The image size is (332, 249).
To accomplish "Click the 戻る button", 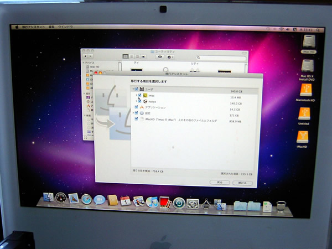I will [x=220, y=182].
